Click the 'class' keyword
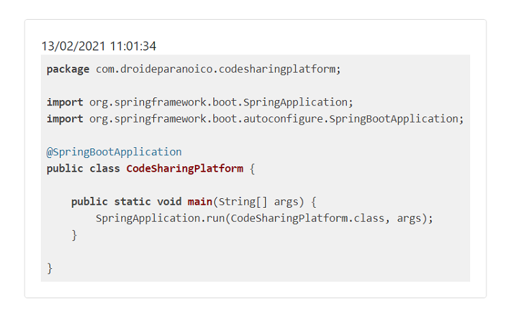 click(x=106, y=168)
